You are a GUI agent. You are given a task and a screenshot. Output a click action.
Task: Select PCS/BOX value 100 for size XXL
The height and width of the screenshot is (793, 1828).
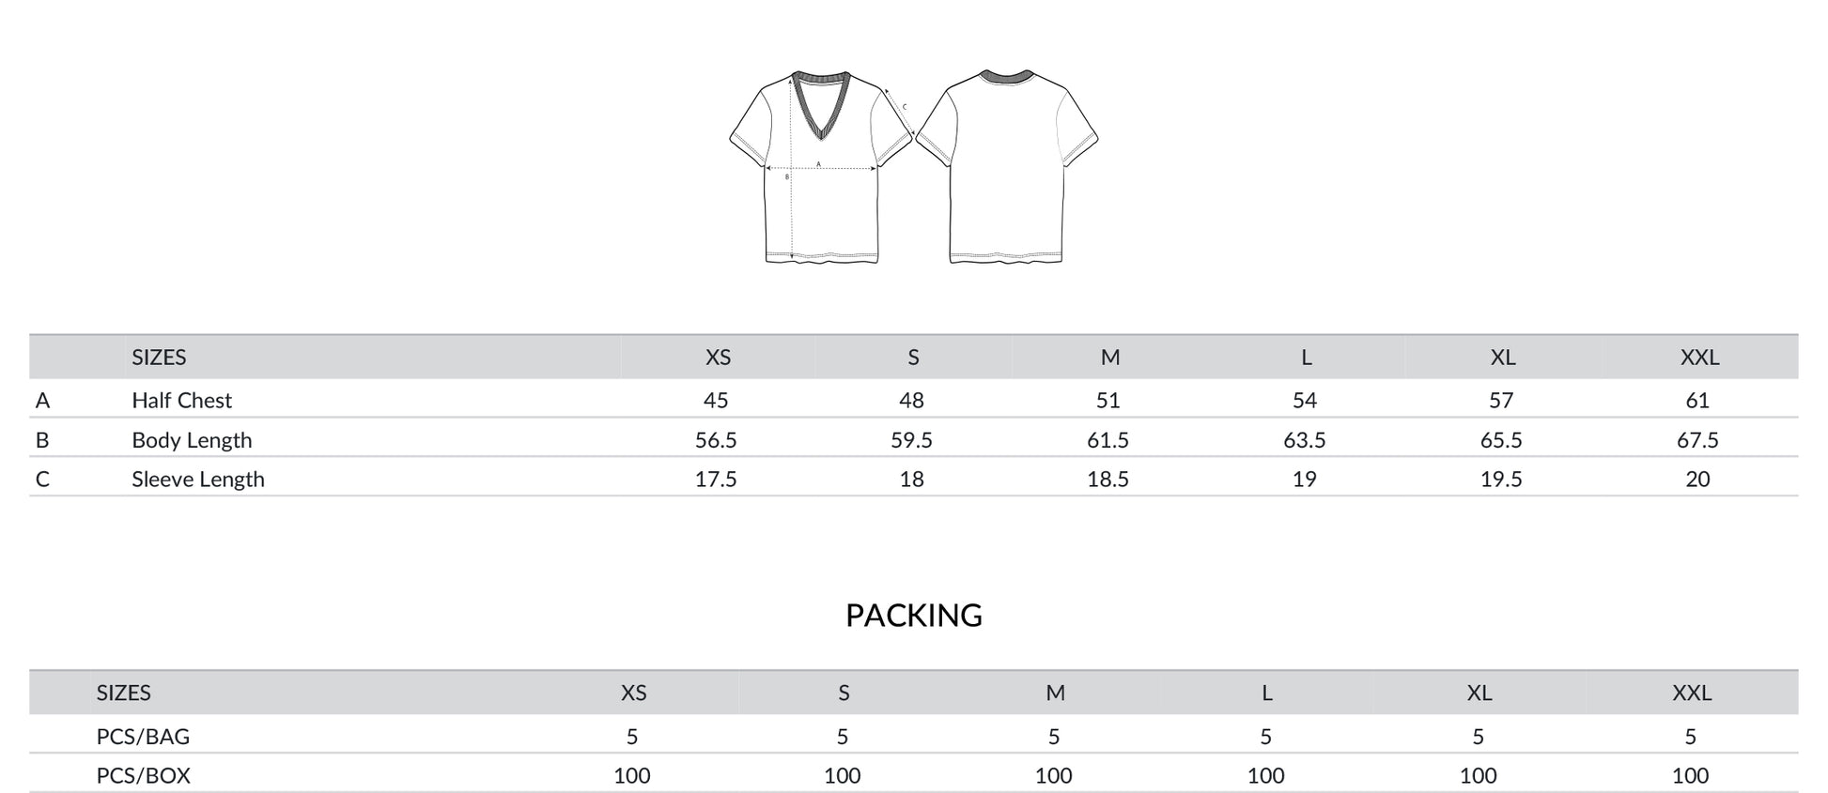(1690, 776)
